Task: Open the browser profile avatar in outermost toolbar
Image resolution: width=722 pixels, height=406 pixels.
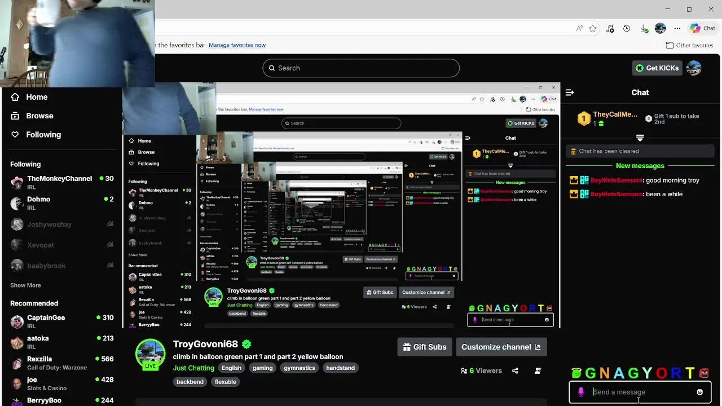Action: [x=661, y=28]
